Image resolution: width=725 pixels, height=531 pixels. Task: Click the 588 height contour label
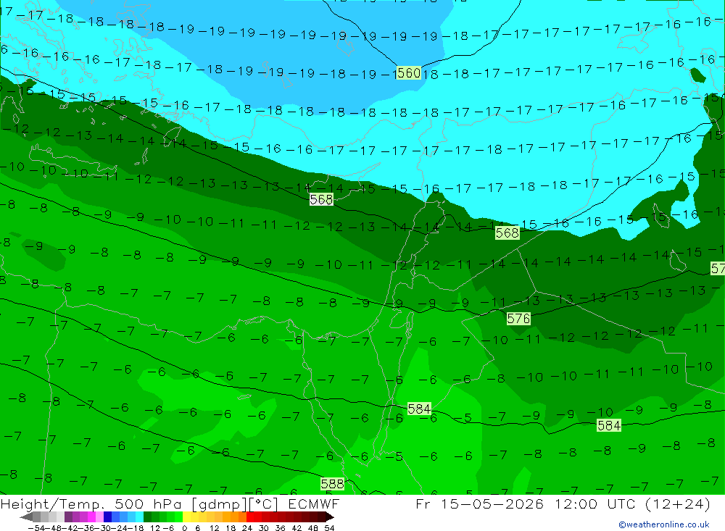(x=333, y=484)
